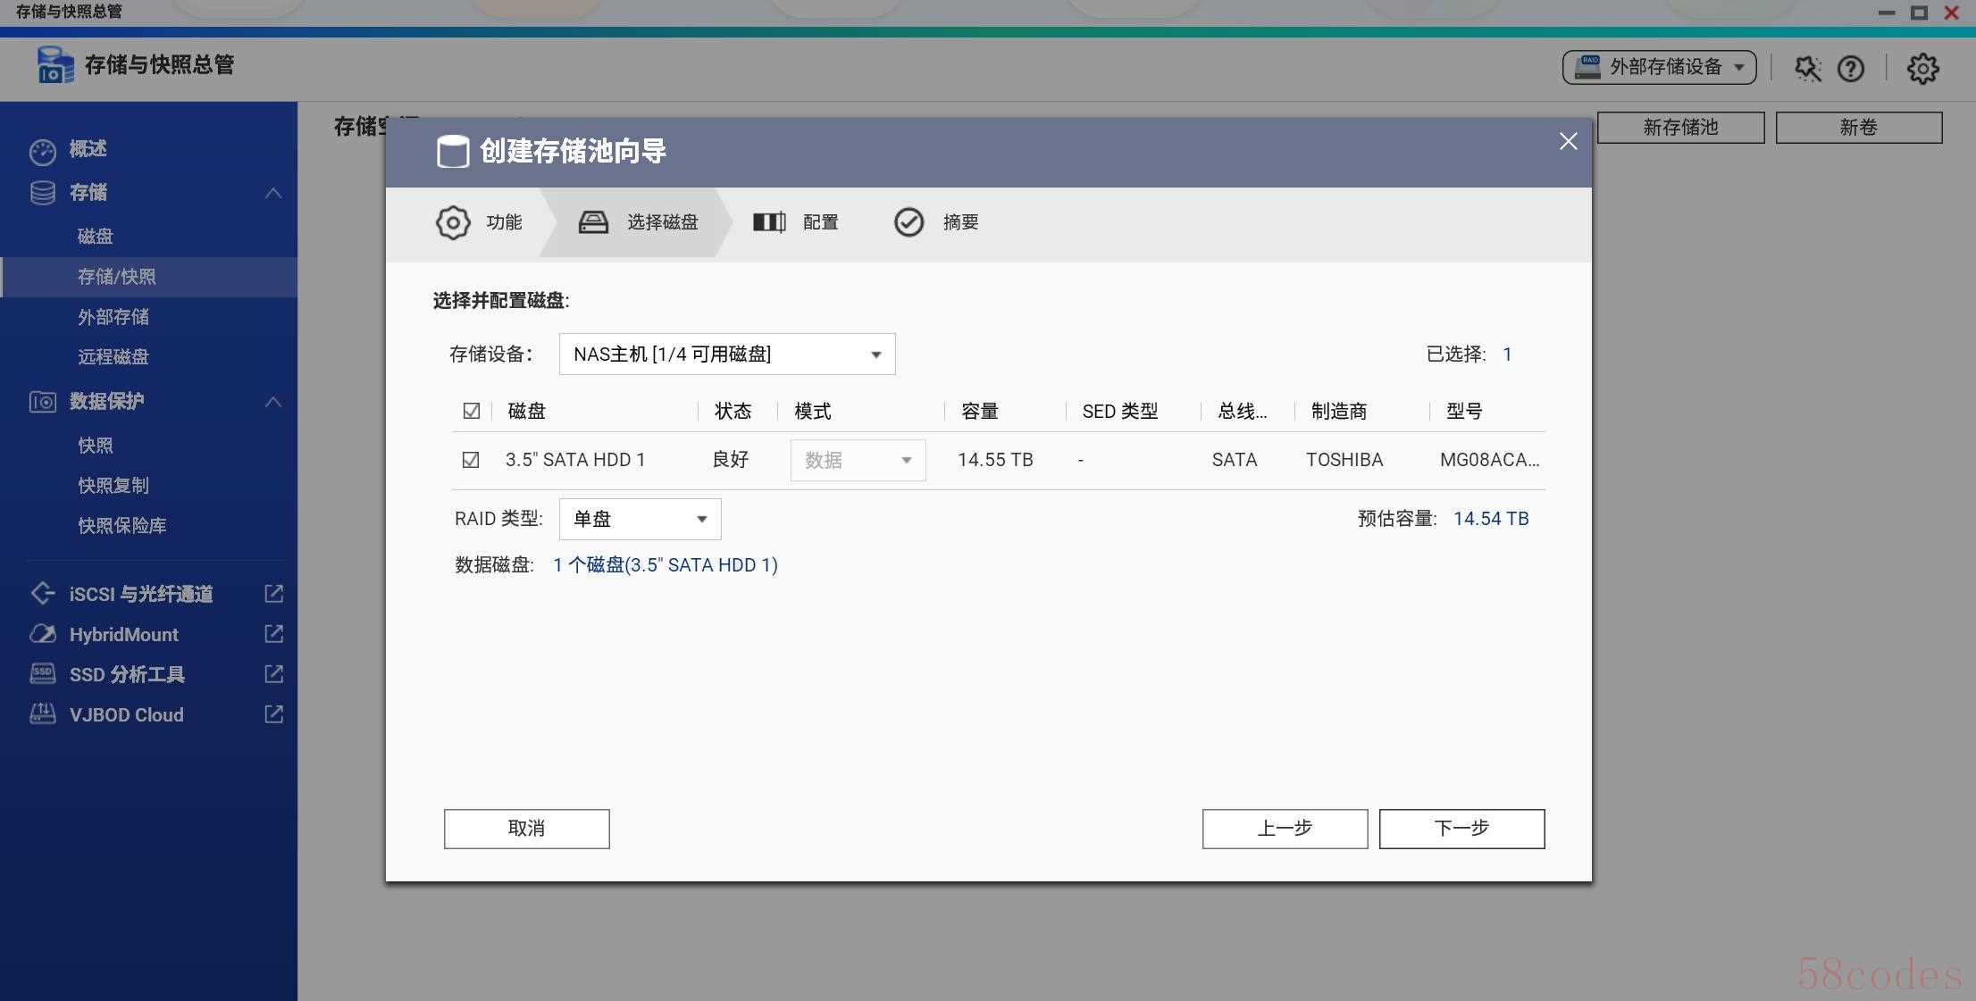Open VJBOD Cloud external link icon
Screen dimensions: 1976x1001
click(x=274, y=713)
